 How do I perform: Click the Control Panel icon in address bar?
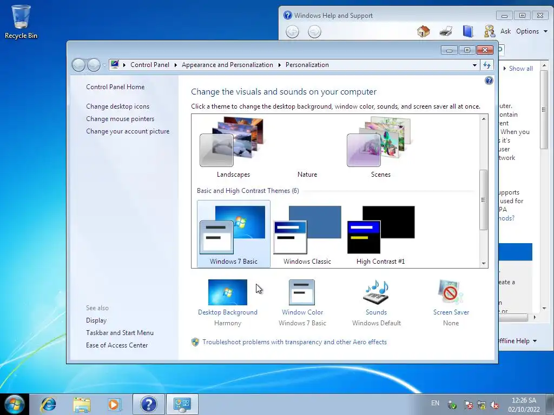coord(115,65)
